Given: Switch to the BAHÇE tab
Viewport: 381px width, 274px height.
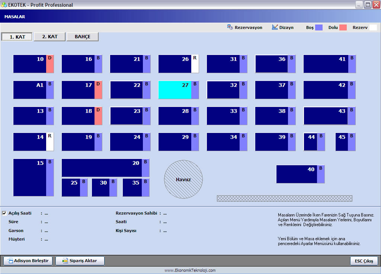Looking at the screenshot, I should 83,37.
